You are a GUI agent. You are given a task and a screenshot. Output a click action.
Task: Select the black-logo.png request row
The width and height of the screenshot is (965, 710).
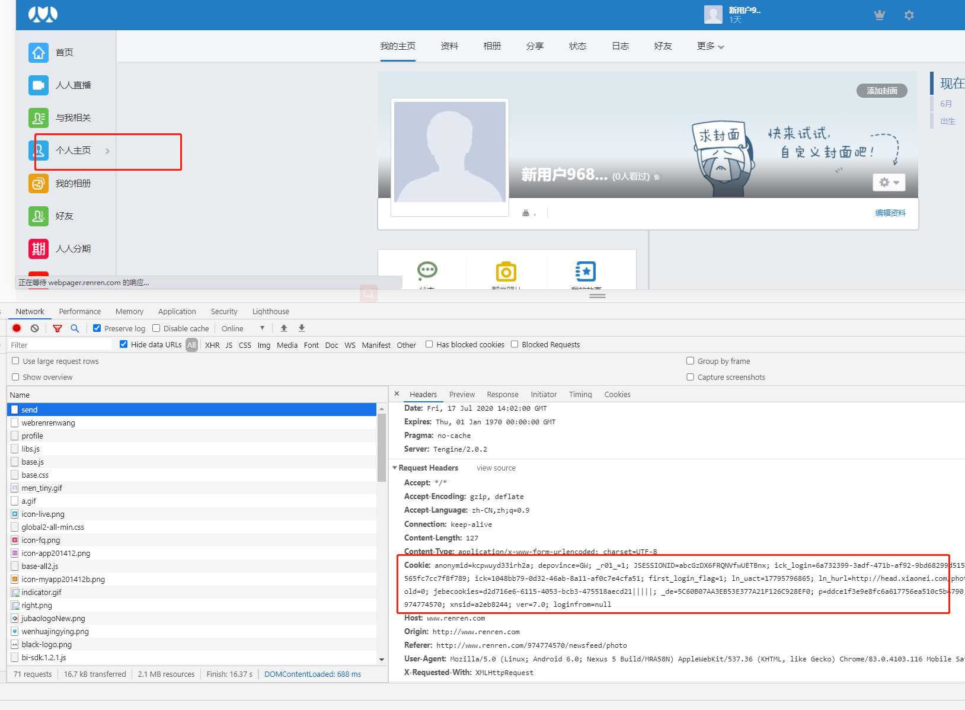click(x=192, y=644)
